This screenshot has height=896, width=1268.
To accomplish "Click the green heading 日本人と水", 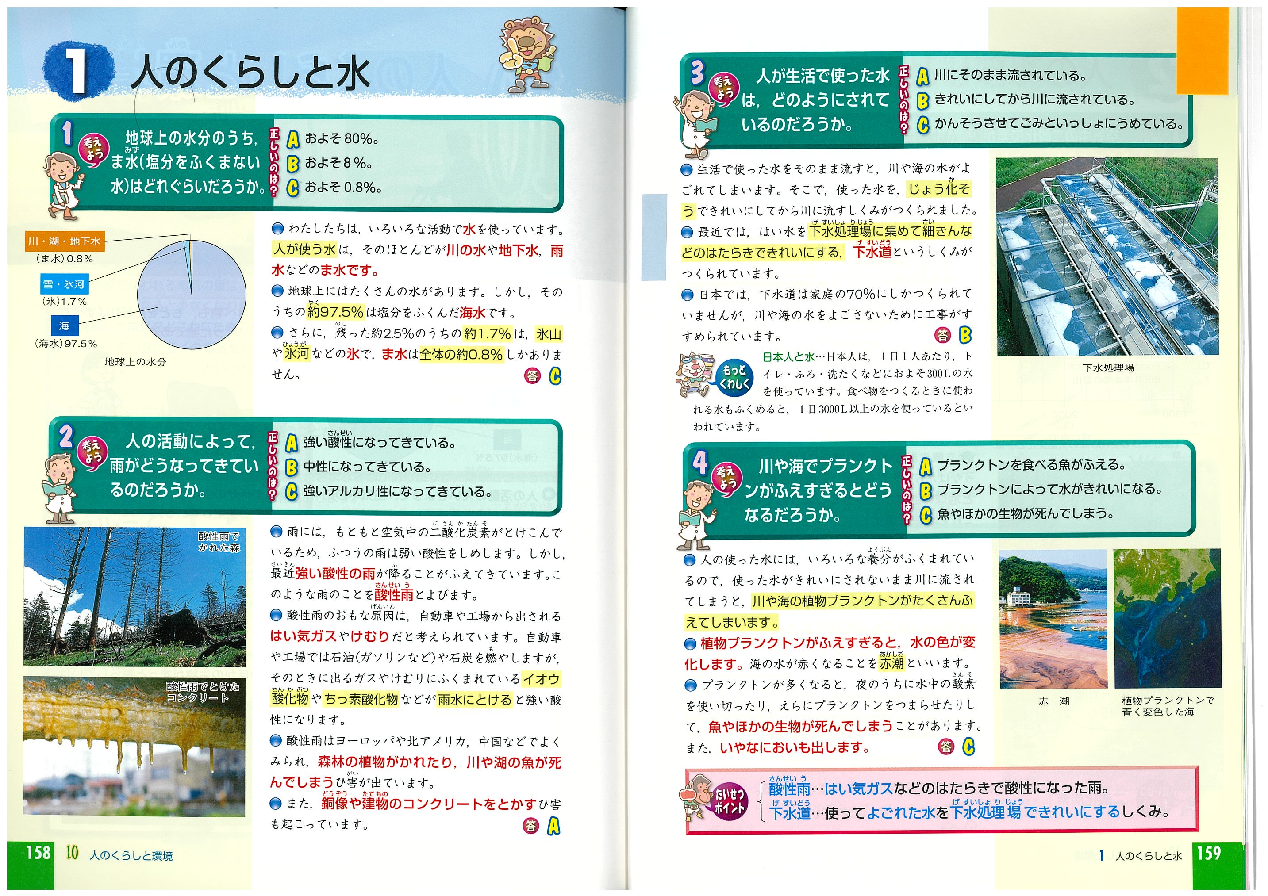I will point(788,356).
